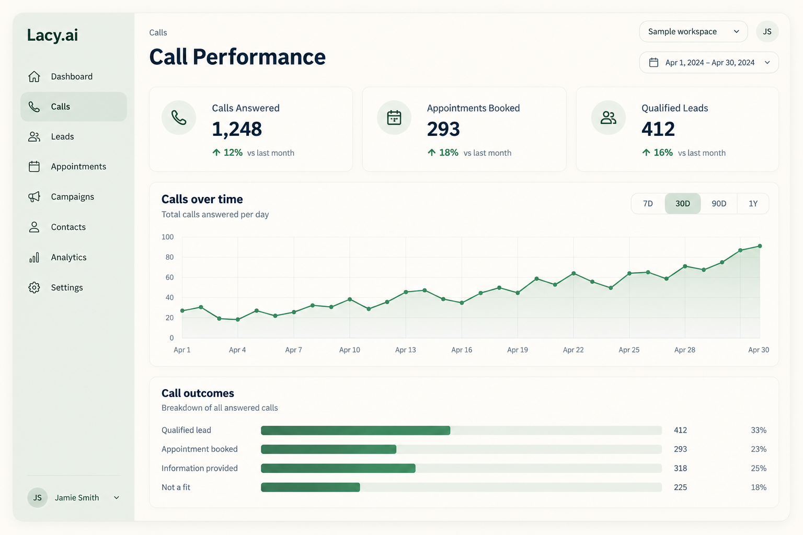This screenshot has width=803, height=535.
Task: Click the calendar icon in date range
Action: pyautogui.click(x=653, y=63)
